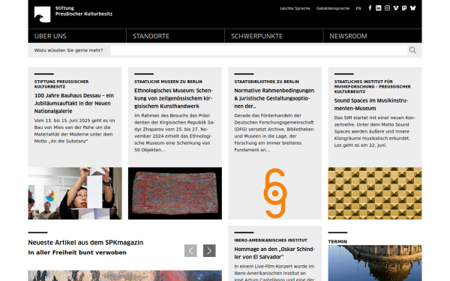The width and height of the screenshot is (450, 281).
Task: Open the STANDORTE menu
Action: [175, 36]
